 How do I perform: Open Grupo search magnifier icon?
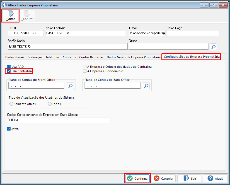coord(213,47)
